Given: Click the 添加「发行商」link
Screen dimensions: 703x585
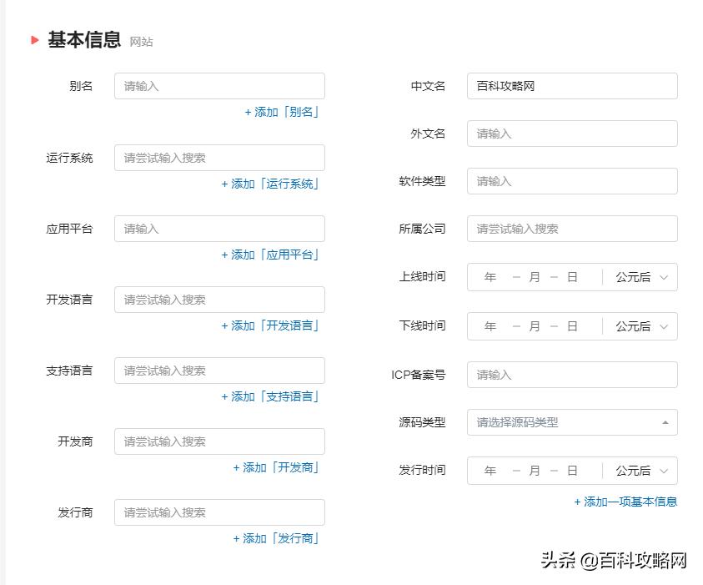Looking at the screenshot, I should click(x=276, y=538).
